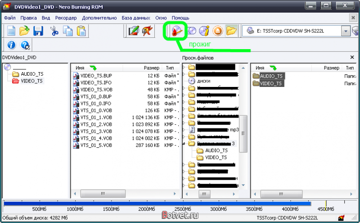Viewport: 360px width, 223px height.
Task: Click compilation list horizontal scrollbar thumb
Action: (103, 194)
